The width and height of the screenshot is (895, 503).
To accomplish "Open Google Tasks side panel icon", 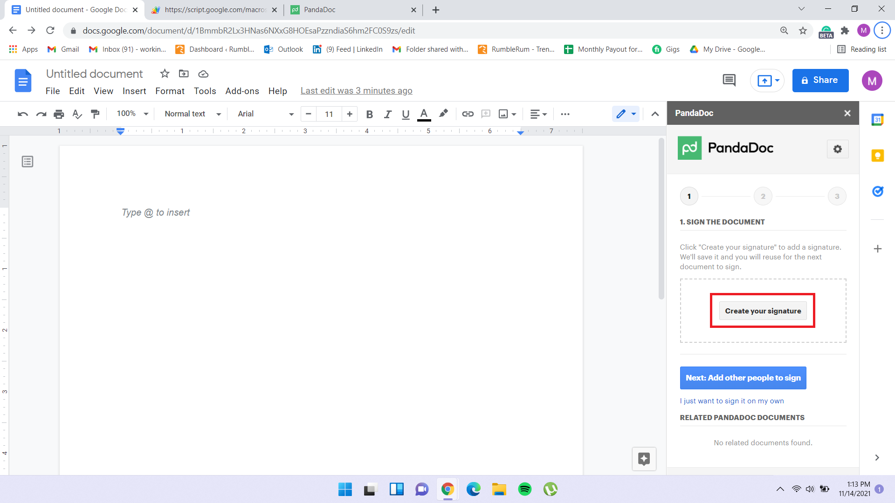I will [878, 191].
